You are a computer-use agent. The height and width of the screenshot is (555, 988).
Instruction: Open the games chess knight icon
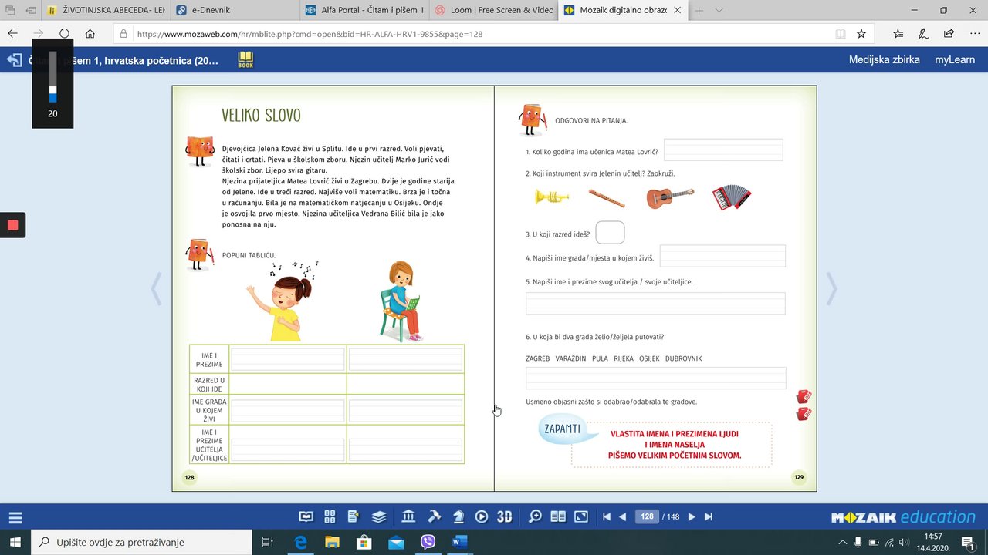click(x=458, y=516)
